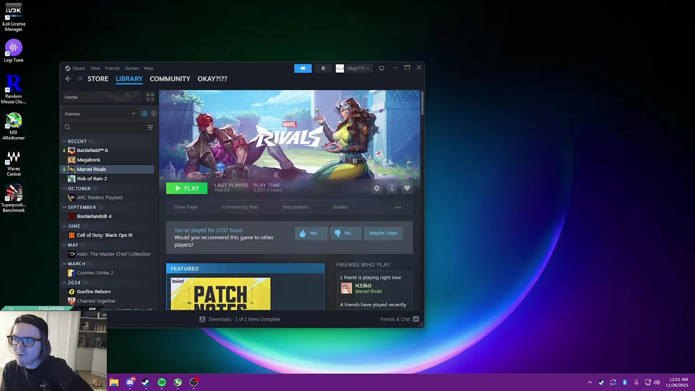Image resolution: width=695 pixels, height=391 pixels.
Task: Open the more links ellipsis menu
Action: pos(397,207)
